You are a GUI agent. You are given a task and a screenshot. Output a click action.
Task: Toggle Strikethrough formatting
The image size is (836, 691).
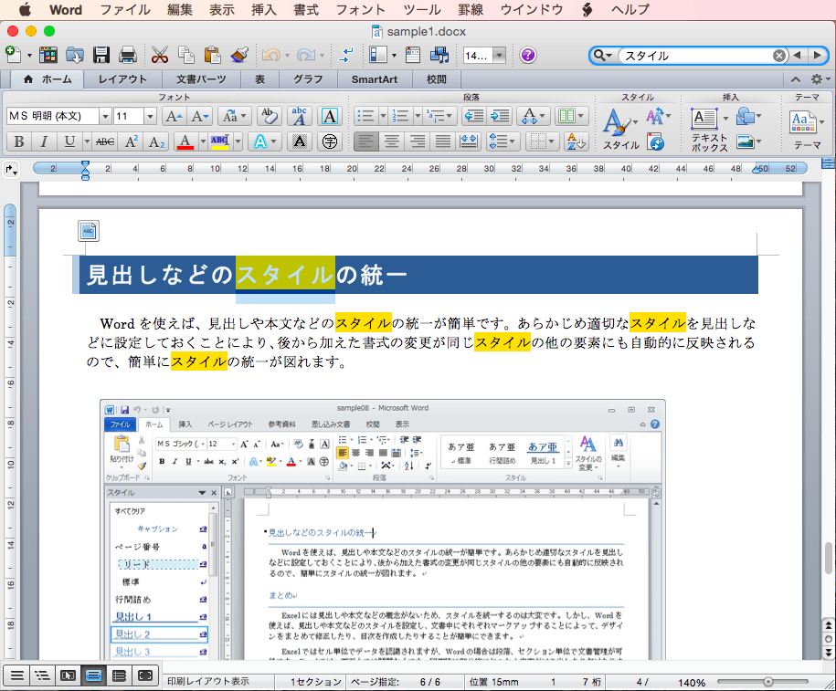coord(105,141)
